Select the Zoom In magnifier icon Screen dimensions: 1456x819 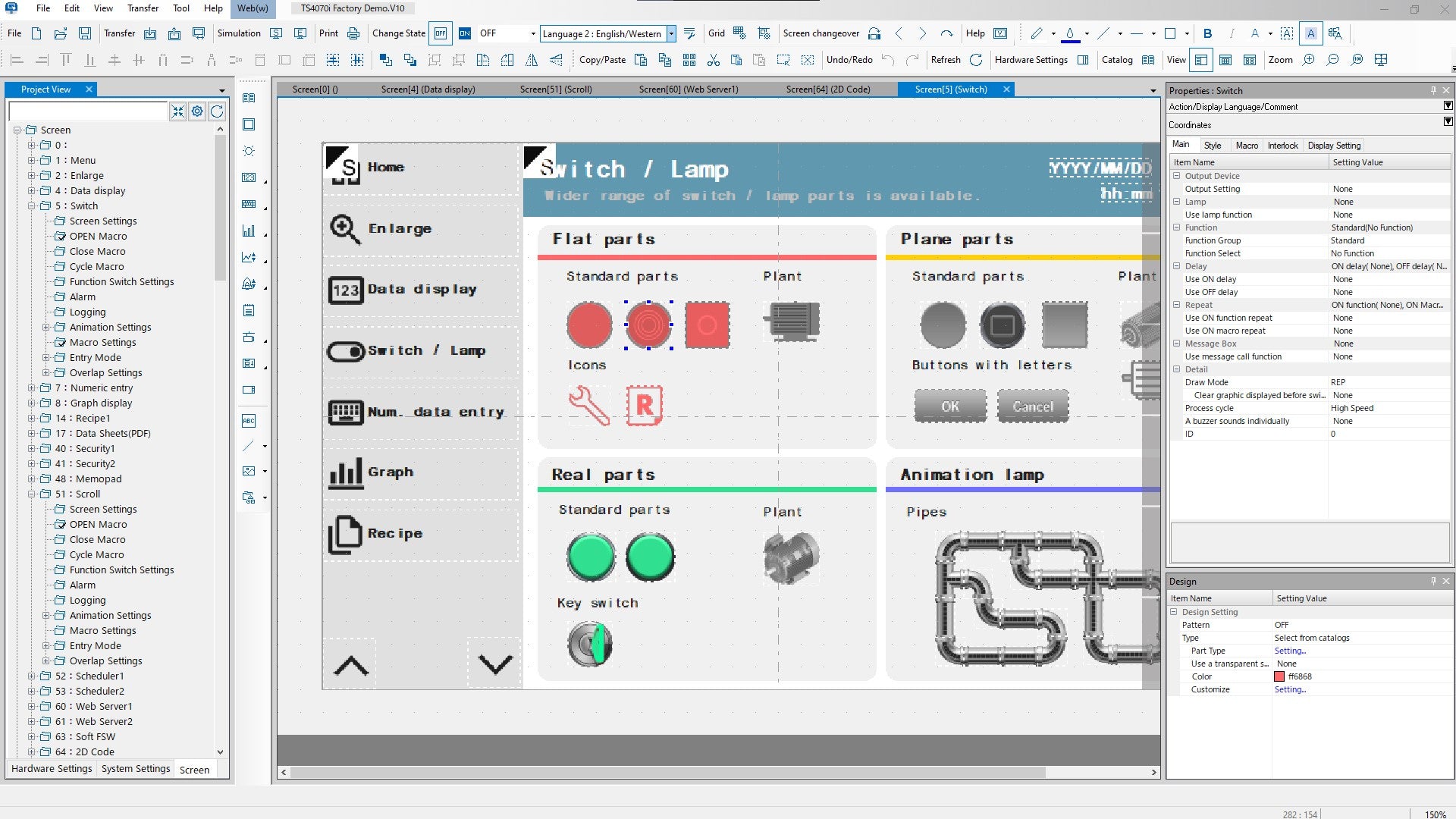(1309, 60)
